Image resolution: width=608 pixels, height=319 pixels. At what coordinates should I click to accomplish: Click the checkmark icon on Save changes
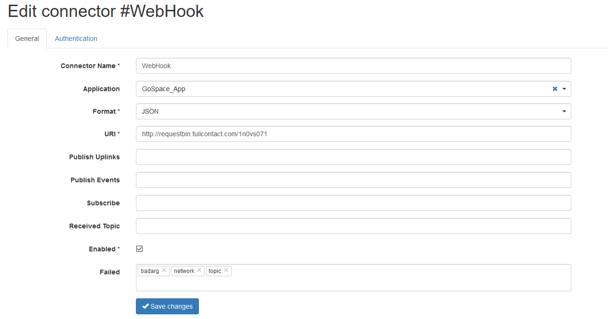click(145, 306)
